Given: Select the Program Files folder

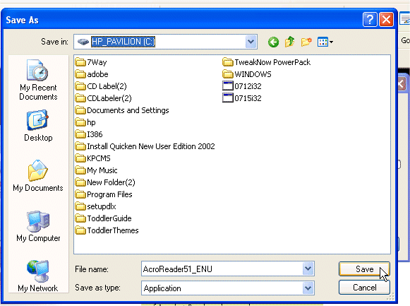Looking at the screenshot, I should point(104,194).
